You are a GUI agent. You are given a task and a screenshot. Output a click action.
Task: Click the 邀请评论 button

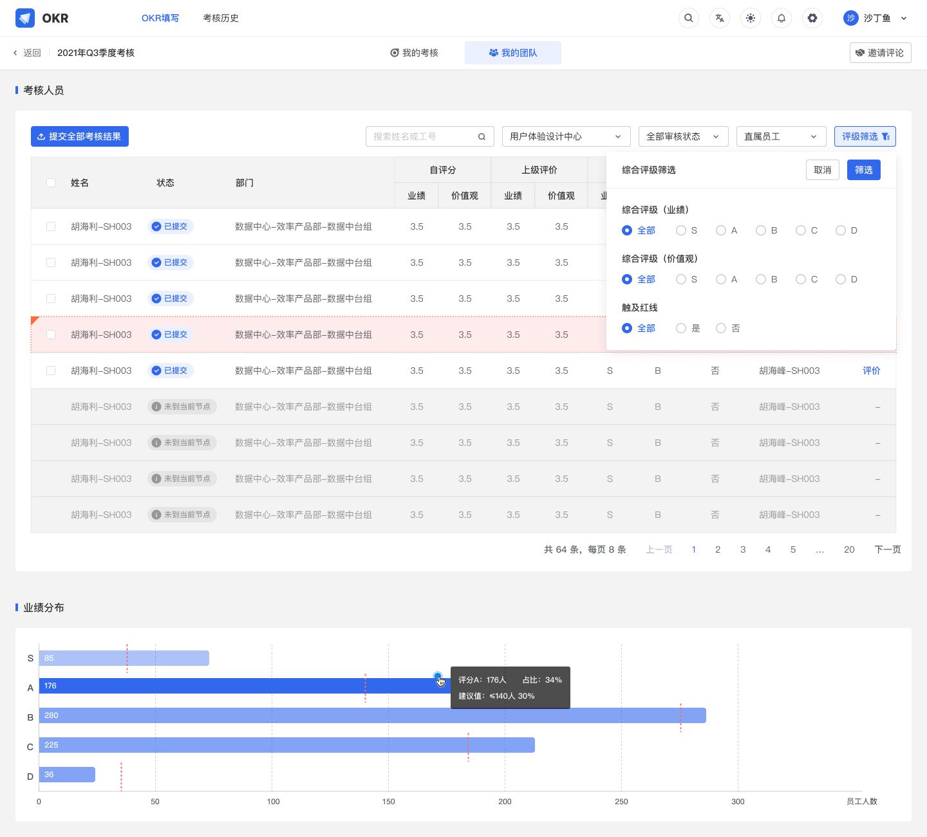(879, 53)
